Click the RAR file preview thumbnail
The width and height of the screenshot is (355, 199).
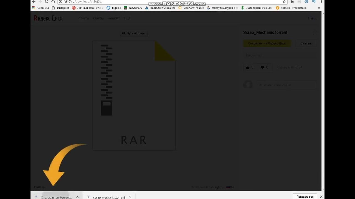[x=134, y=95]
